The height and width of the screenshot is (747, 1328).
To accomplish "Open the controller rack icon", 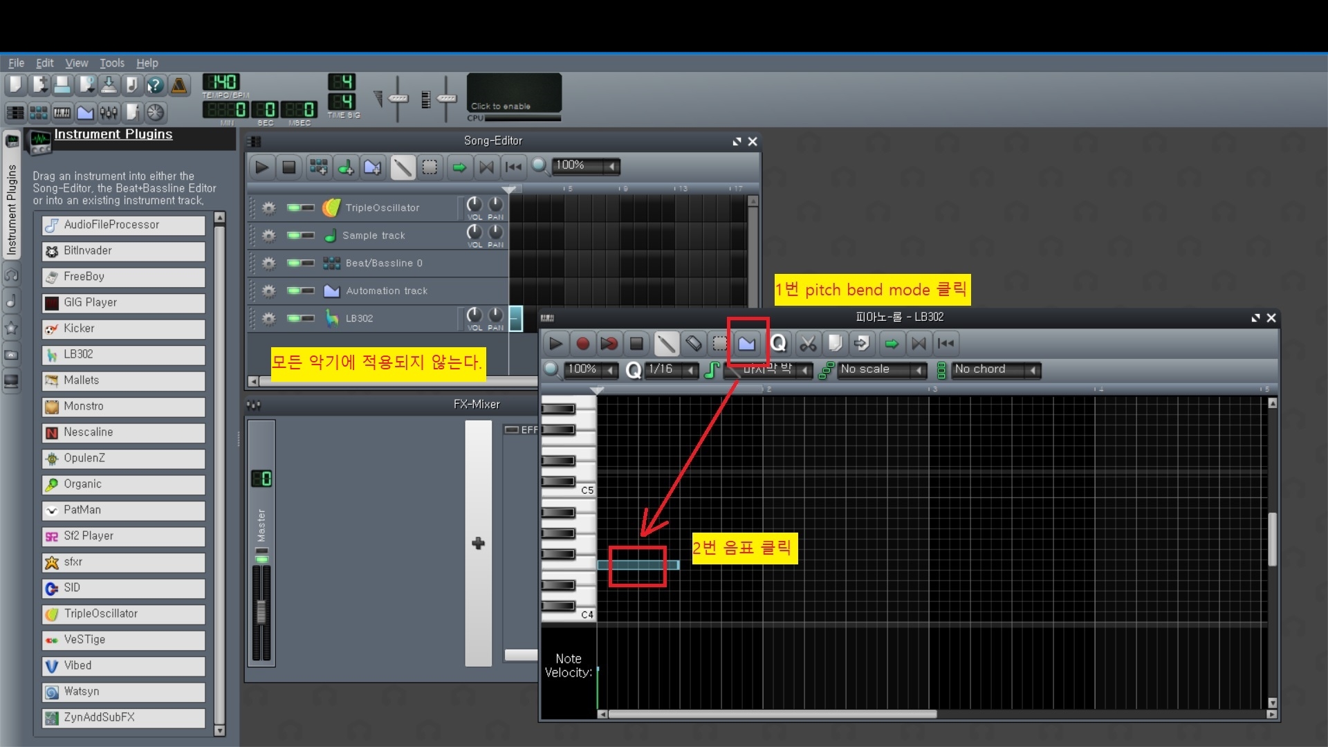I will coord(156,112).
